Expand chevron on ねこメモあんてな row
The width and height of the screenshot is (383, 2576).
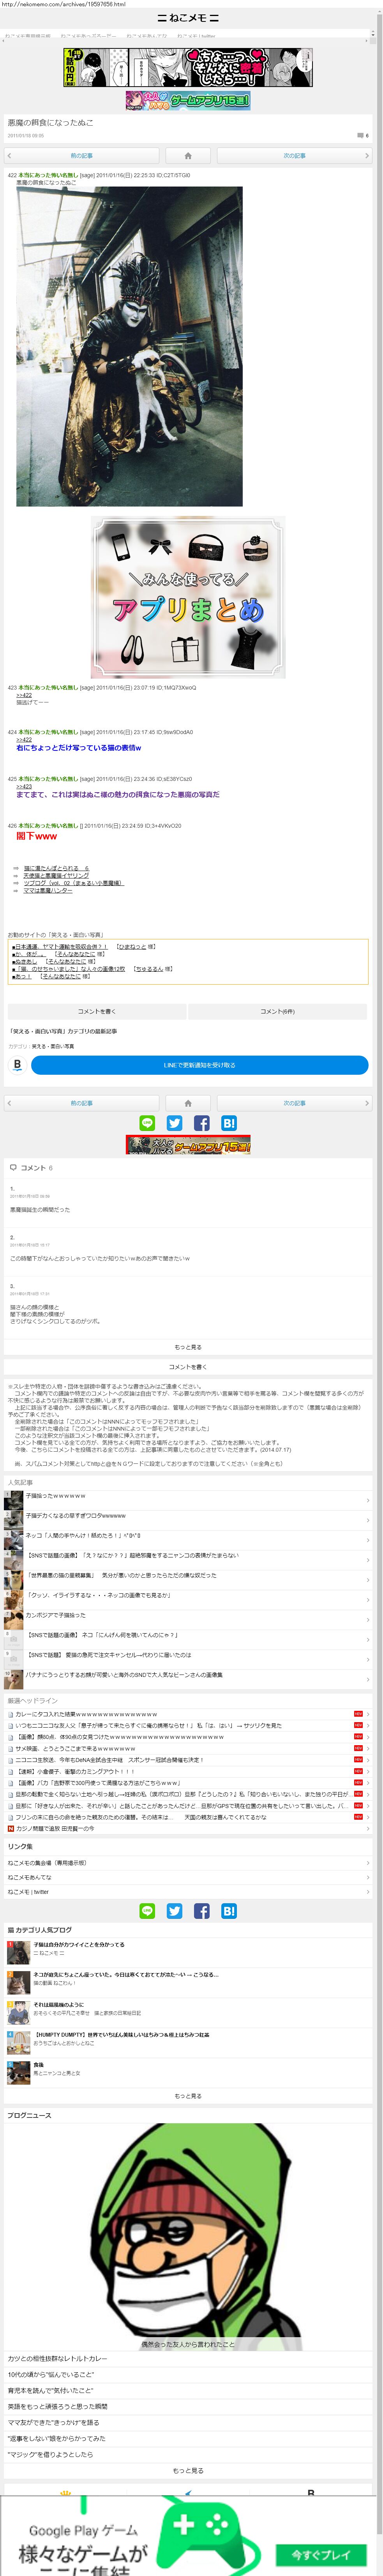(368, 1877)
